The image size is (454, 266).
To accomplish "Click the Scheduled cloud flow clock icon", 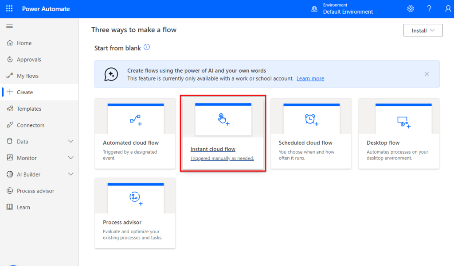I will pyautogui.click(x=311, y=120).
